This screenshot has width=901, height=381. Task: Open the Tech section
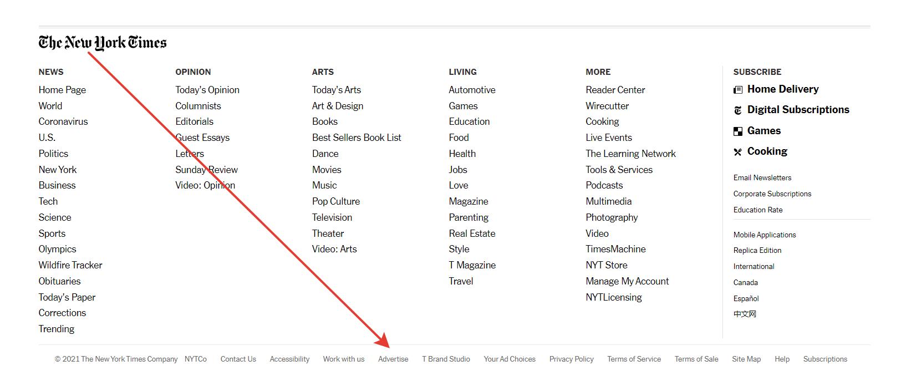tap(48, 201)
